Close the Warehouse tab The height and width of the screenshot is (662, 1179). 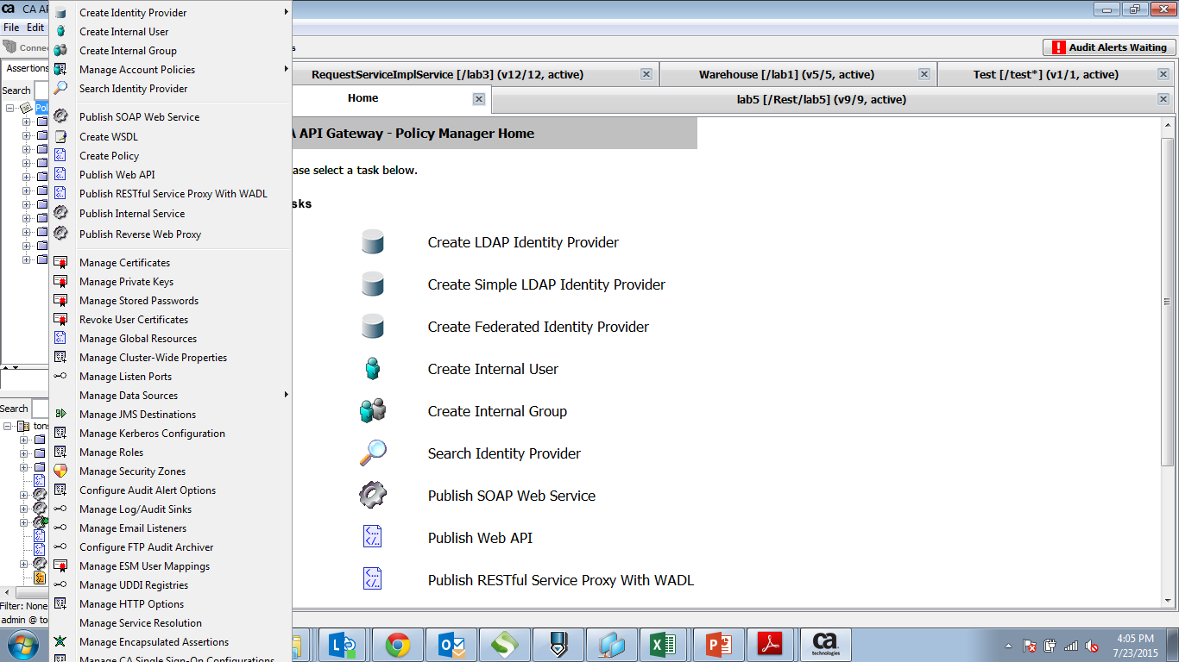click(x=924, y=74)
